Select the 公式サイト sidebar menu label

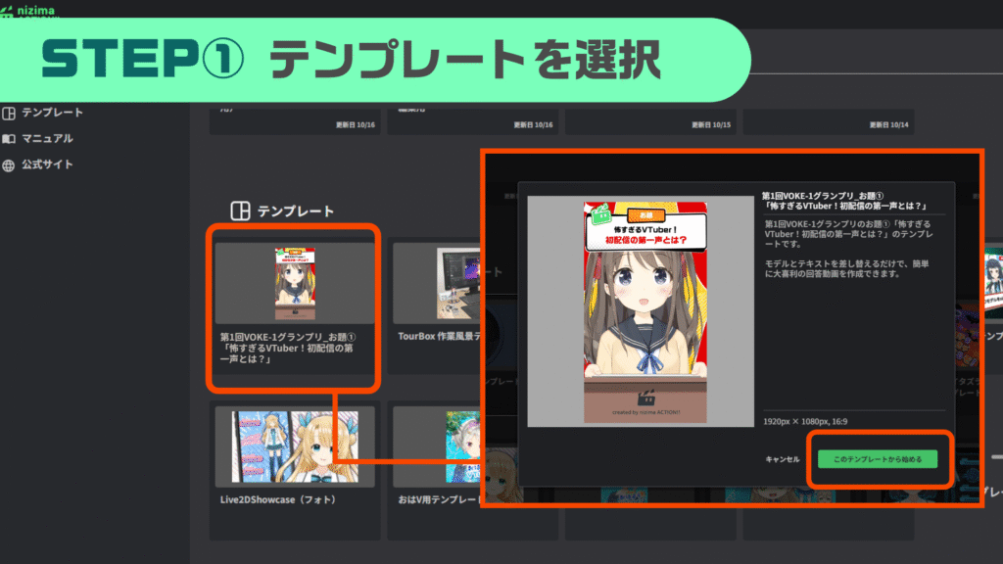pos(47,165)
